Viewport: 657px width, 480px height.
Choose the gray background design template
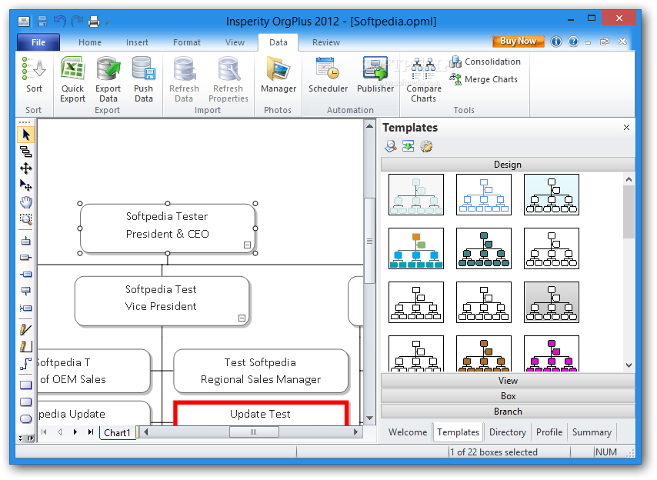click(x=552, y=302)
